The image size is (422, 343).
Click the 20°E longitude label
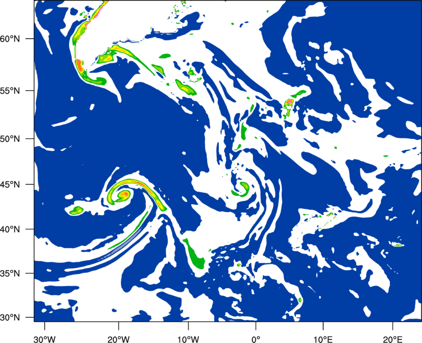[x=392, y=339]
